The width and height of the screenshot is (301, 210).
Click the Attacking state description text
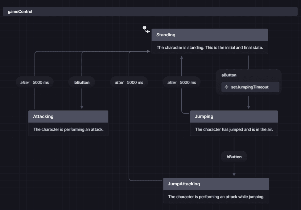tap(68, 129)
